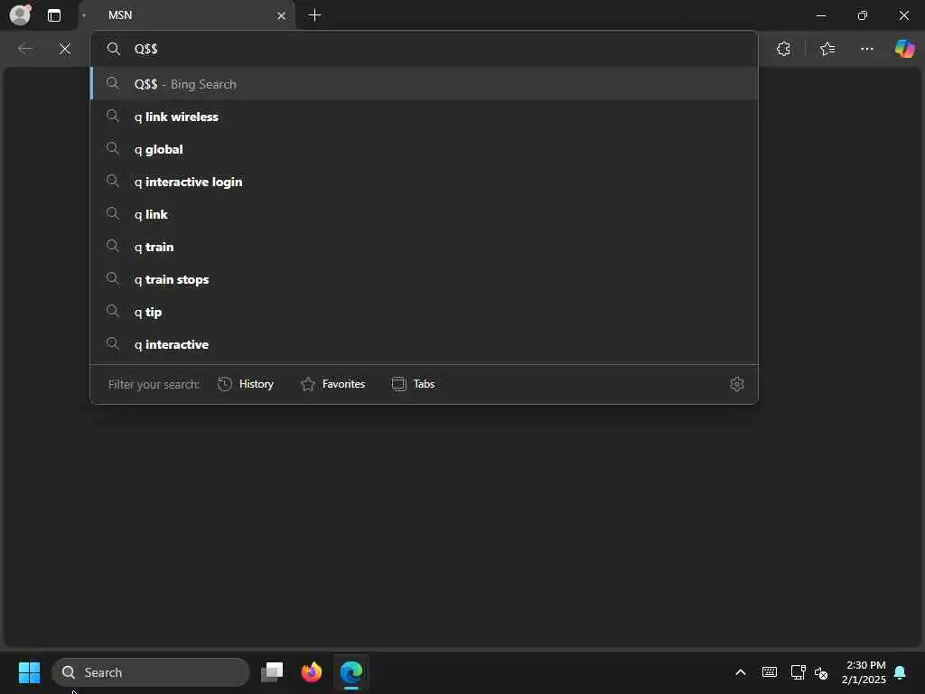Screen dimensions: 925x694
Task: Stop loading the page
Action: click(x=65, y=49)
